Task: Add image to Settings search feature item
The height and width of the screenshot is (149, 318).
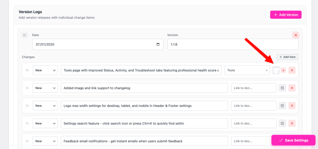Action: click(282, 123)
